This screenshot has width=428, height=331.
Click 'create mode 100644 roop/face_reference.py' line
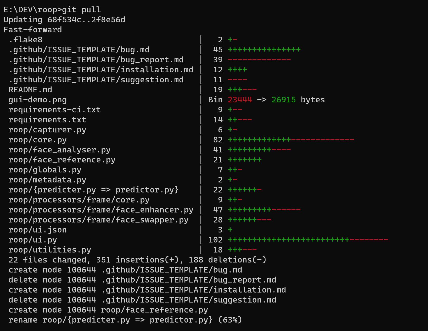tap(108, 310)
